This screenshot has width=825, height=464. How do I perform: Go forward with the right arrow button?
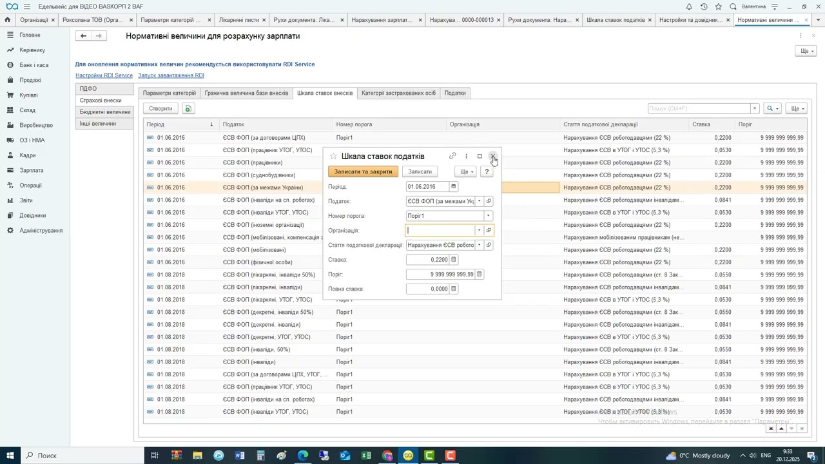click(x=98, y=36)
